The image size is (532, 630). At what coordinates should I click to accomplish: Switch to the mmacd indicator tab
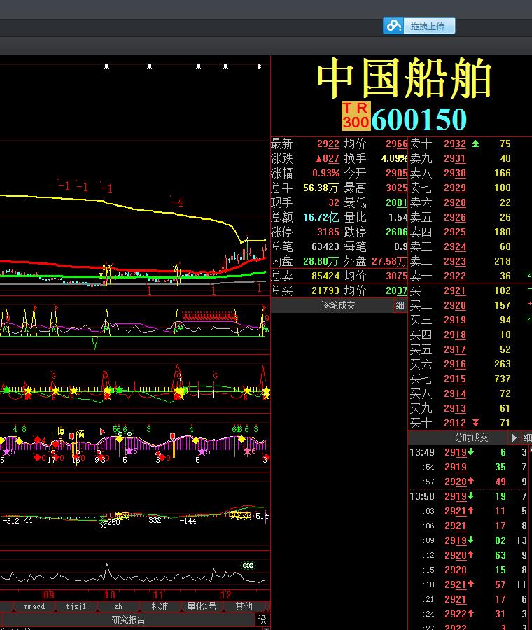(x=34, y=606)
